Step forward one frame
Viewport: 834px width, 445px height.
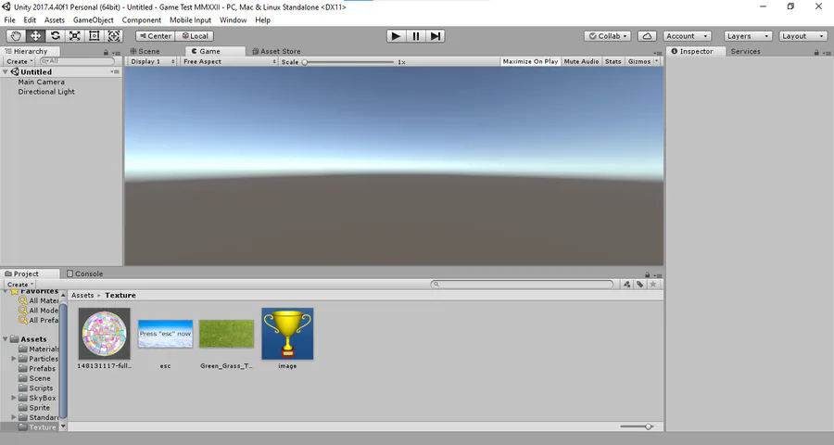(x=436, y=35)
